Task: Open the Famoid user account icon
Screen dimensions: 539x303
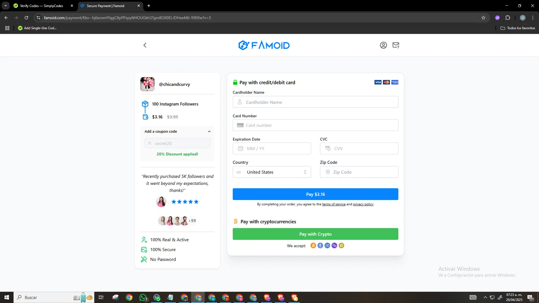Action: click(x=383, y=45)
